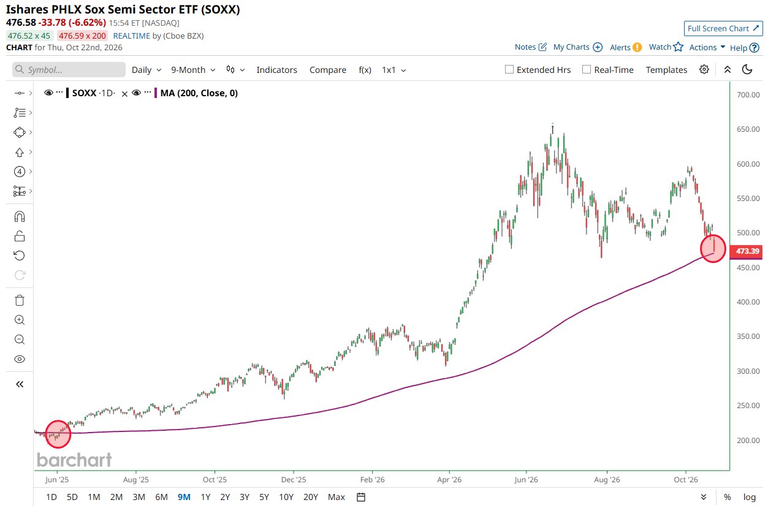The height and width of the screenshot is (508, 768).
Task: Click the 473.39 price label on axis
Action: click(747, 251)
